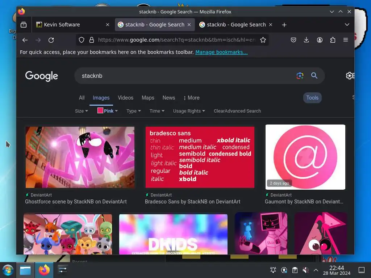Open the pink triangle character thumbnail
Image resolution: width=371 pixels, height=278 pixels.
[321, 233]
